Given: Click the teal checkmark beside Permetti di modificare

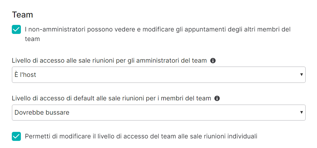Looking at the screenshot, I should click(16, 136).
